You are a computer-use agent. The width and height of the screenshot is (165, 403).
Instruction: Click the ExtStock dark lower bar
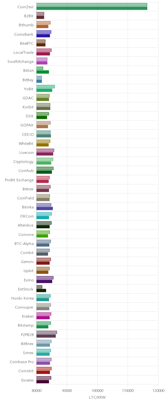click(41, 290)
